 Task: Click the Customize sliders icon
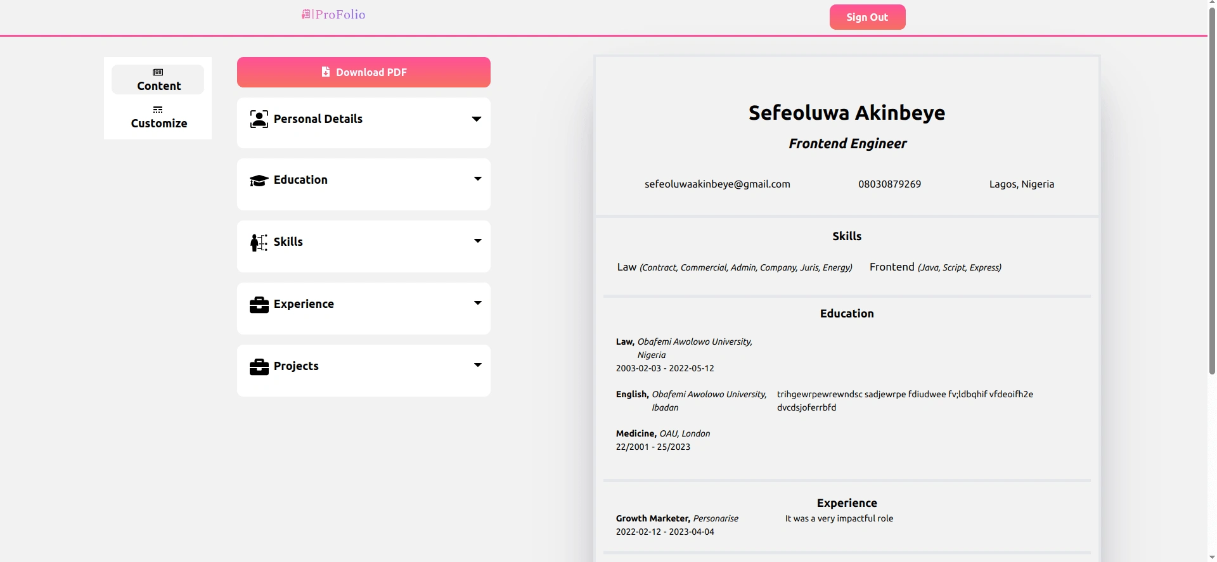158,110
